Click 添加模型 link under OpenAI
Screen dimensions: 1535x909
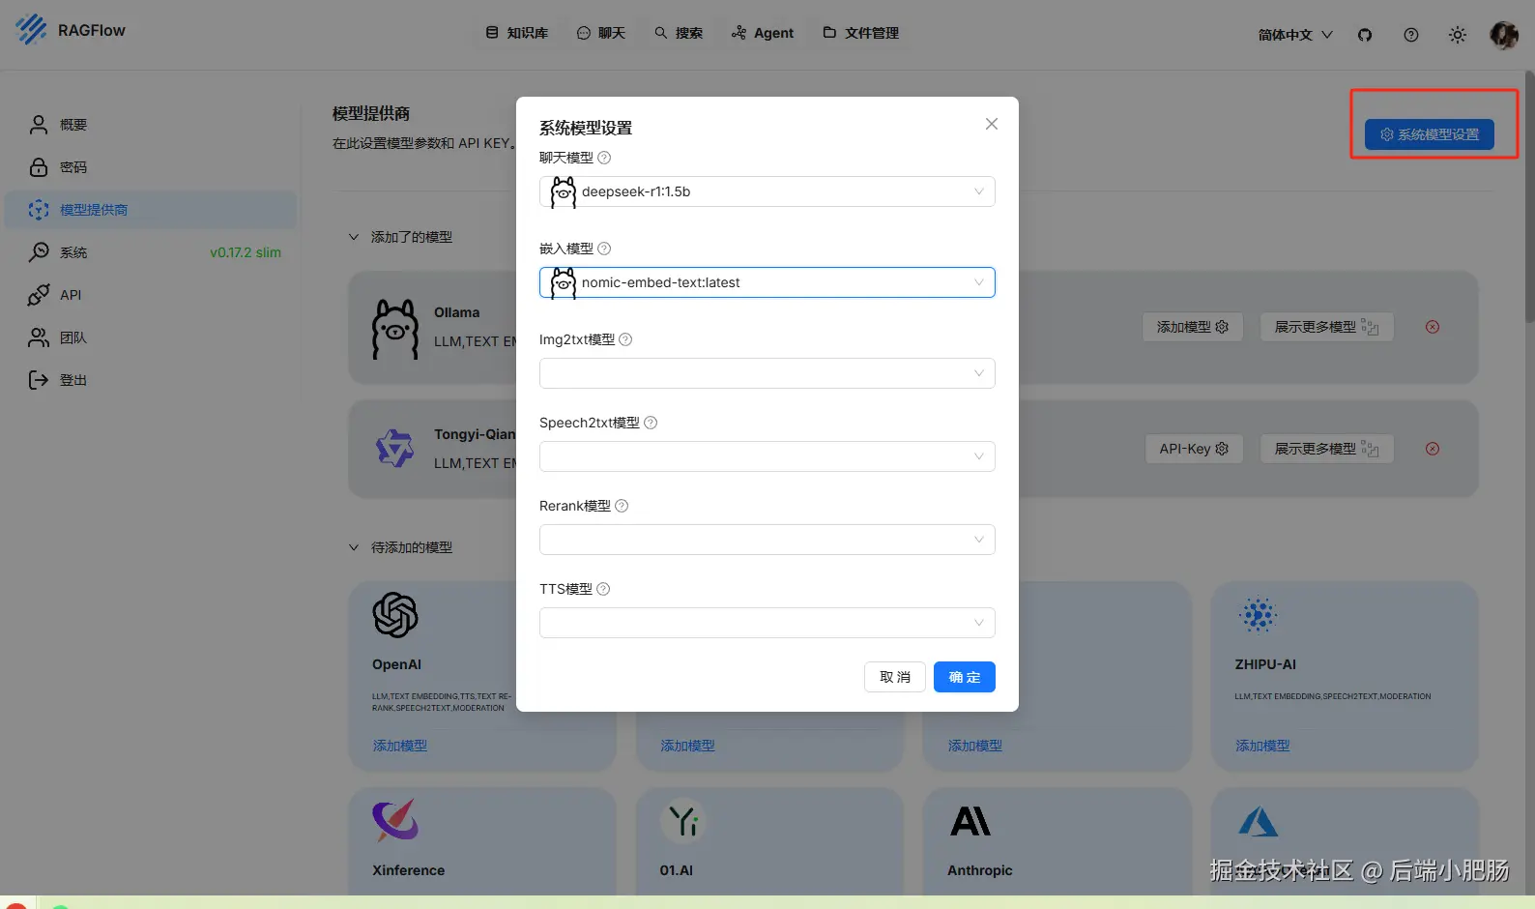(x=400, y=746)
